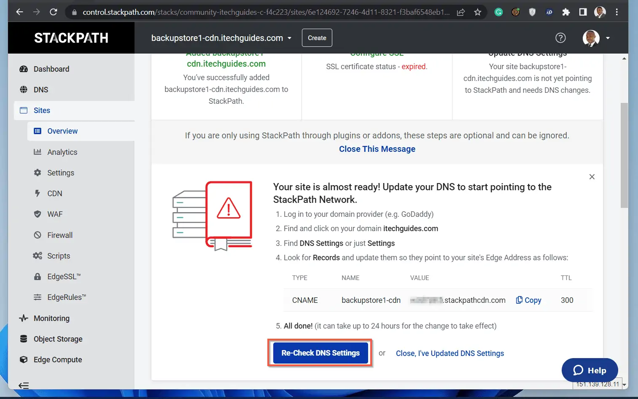Bookmark this page with the star icon
Screen dimensions: 638x399
[x=477, y=12]
